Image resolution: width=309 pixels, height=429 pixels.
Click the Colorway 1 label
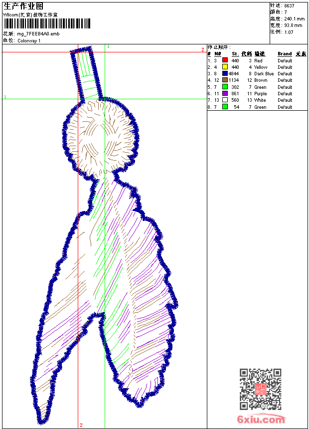29,41
